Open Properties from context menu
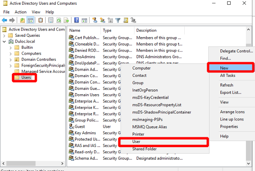Image resolution: width=255 pixels, height=171 pixels. [x=229, y=127]
